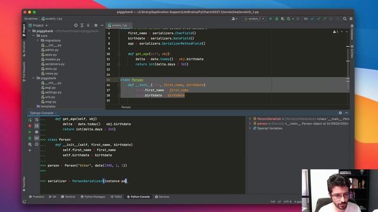Collapse the core folder
Viewport: 378px width, 212px height.
pos(34,35)
